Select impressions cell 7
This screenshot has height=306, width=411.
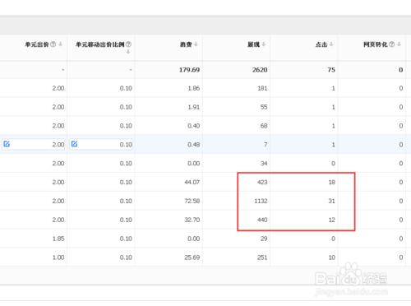(266, 145)
